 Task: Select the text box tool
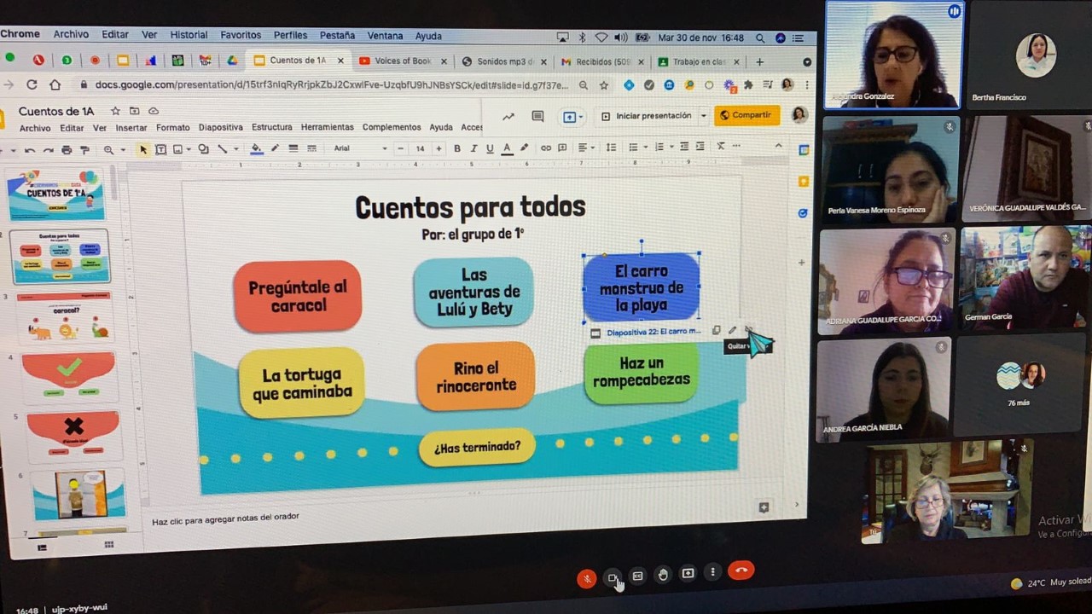tap(160, 149)
